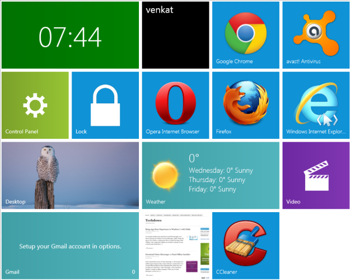Click the 'Control Panel' label text
The image size is (350, 280).
pyautogui.click(x=22, y=131)
